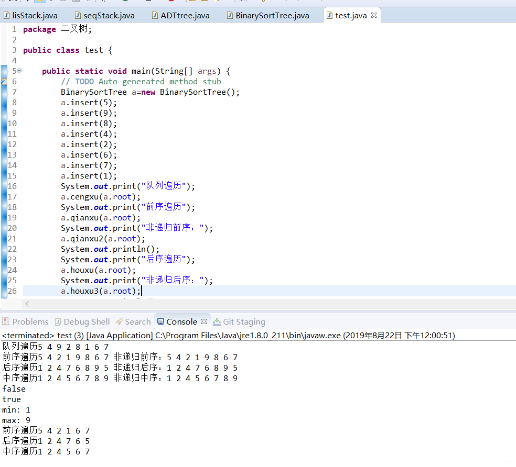
Task: Click the Debug Shell view icon
Action: tap(58, 322)
